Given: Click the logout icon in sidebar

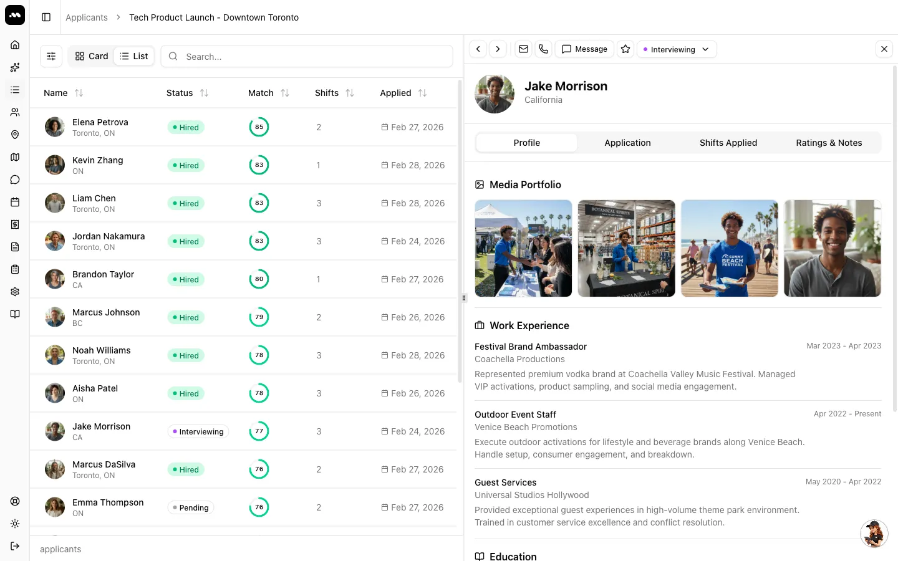Looking at the screenshot, I should click(15, 546).
